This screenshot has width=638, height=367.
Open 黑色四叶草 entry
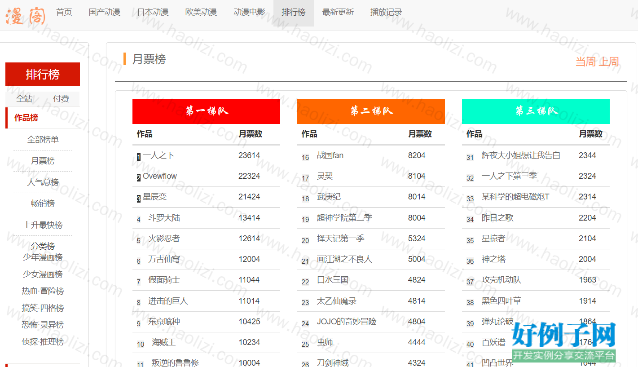502,301
